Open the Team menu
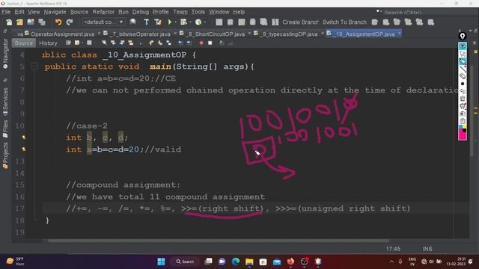The height and width of the screenshot is (269, 479). 180,12
